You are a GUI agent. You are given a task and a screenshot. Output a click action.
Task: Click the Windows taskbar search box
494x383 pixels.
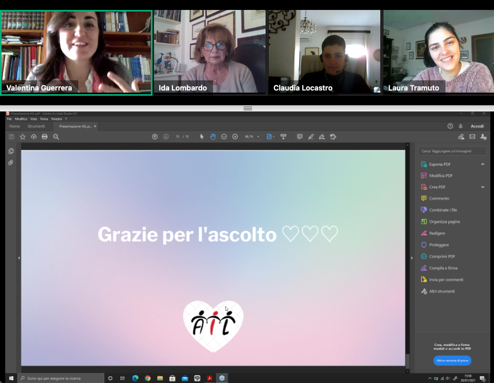(61, 378)
